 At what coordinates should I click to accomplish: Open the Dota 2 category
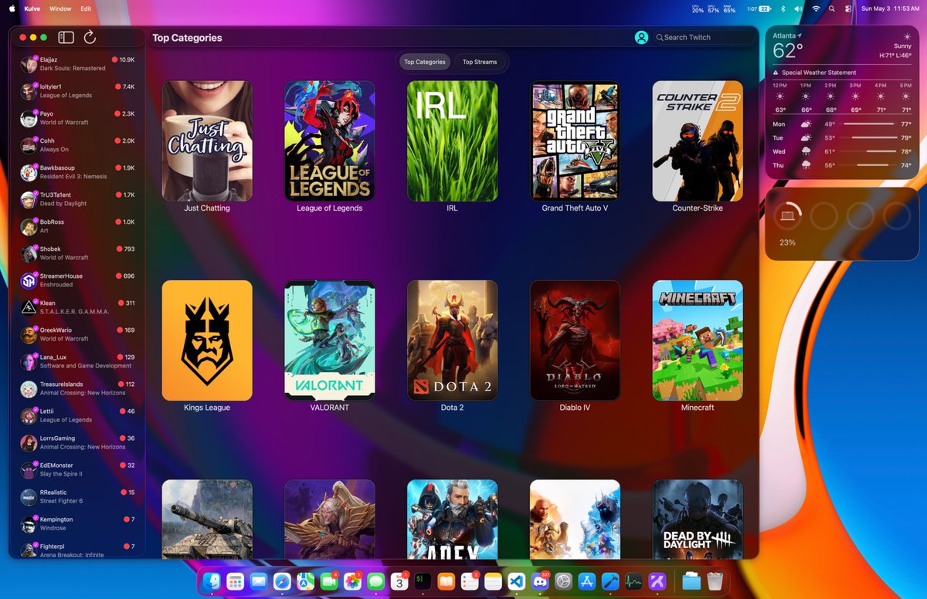pos(453,340)
